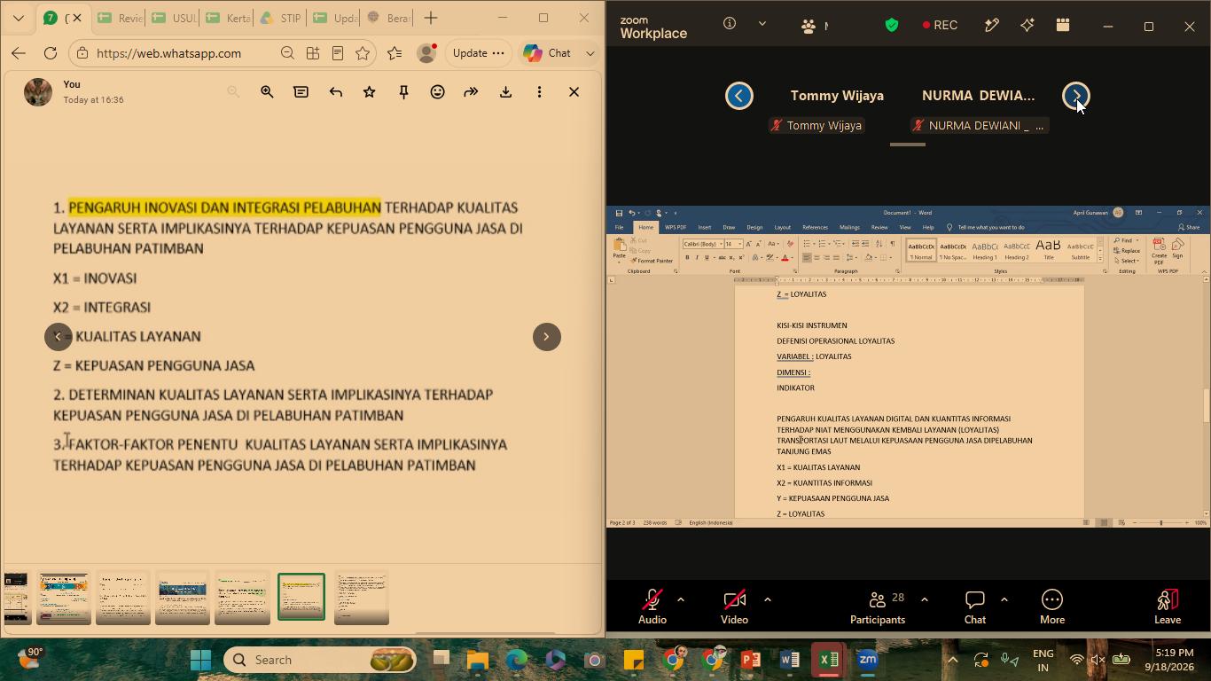This screenshot has width=1211, height=681.
Task: Expand the Participants options arrow
Action: (924, 599)
